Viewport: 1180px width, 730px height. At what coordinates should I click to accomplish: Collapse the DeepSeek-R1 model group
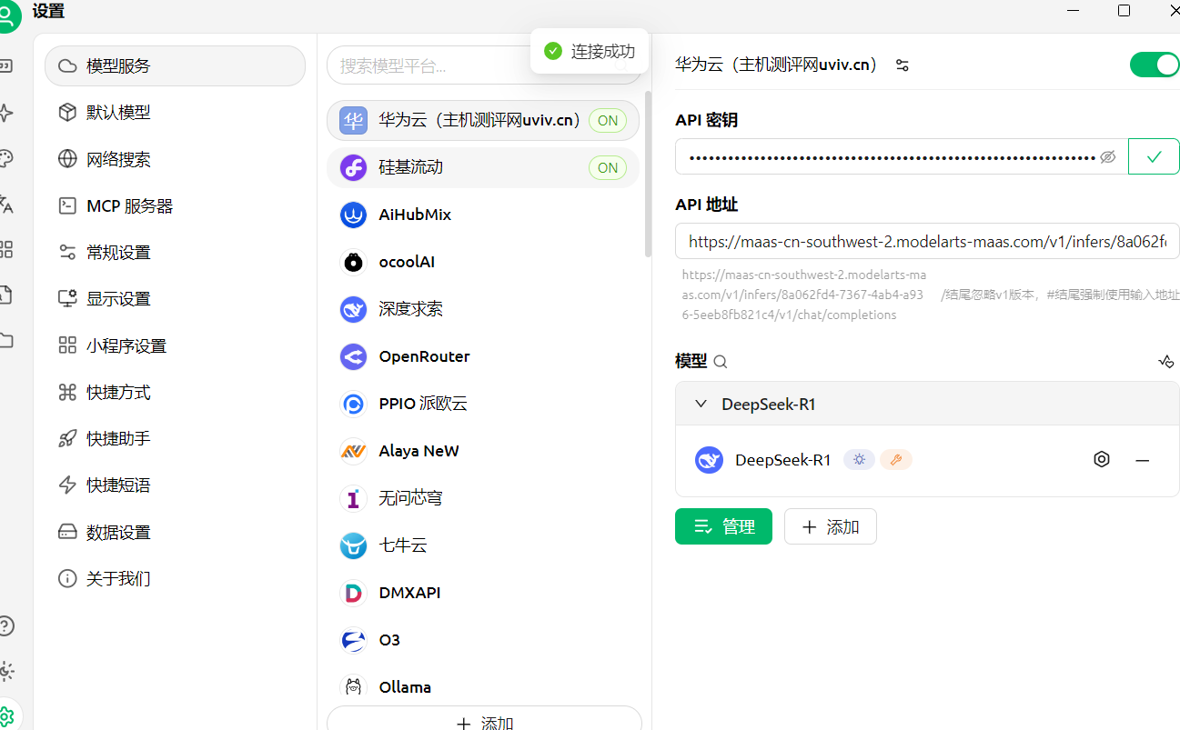point(701,405)
